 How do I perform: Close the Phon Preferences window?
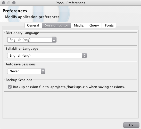(x=4, y=3)
